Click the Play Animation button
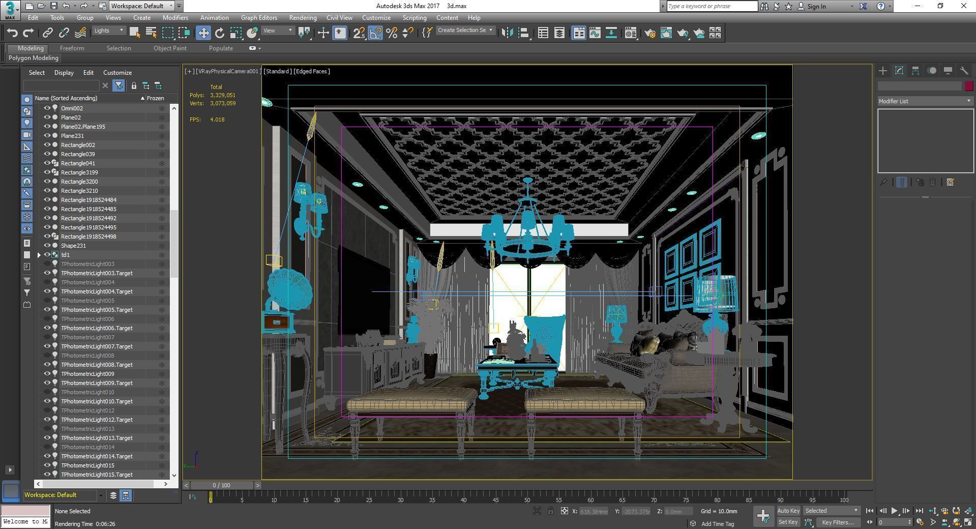 point(894,511)
